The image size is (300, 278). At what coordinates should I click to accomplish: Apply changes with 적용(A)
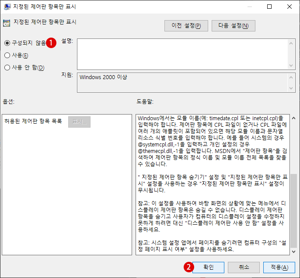click(x=279, y=268)
